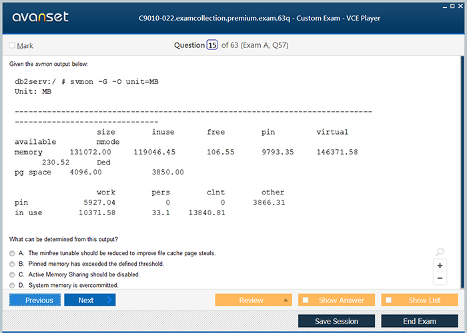Mark this question with the Mark checkbox
467x333 pixels.
point(12,46)
